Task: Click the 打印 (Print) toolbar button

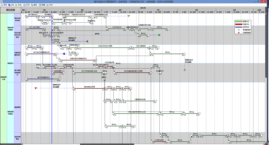Action: [49, 5]
